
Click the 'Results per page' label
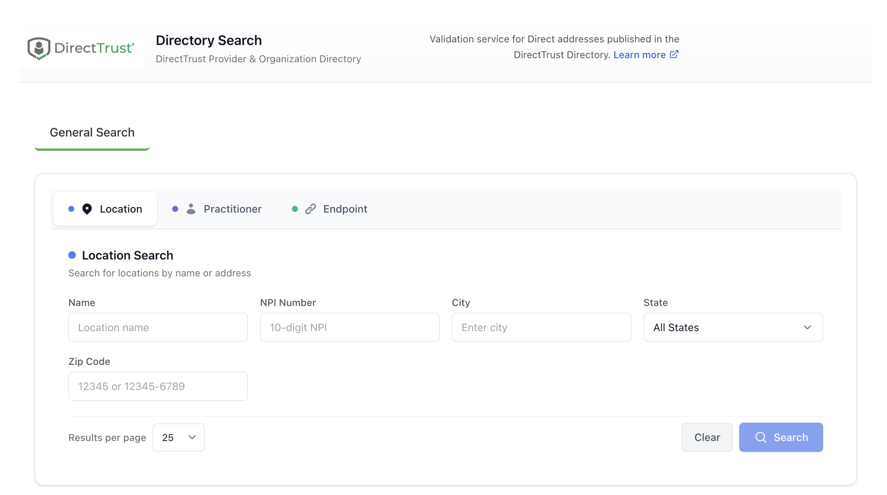point(107,438)
